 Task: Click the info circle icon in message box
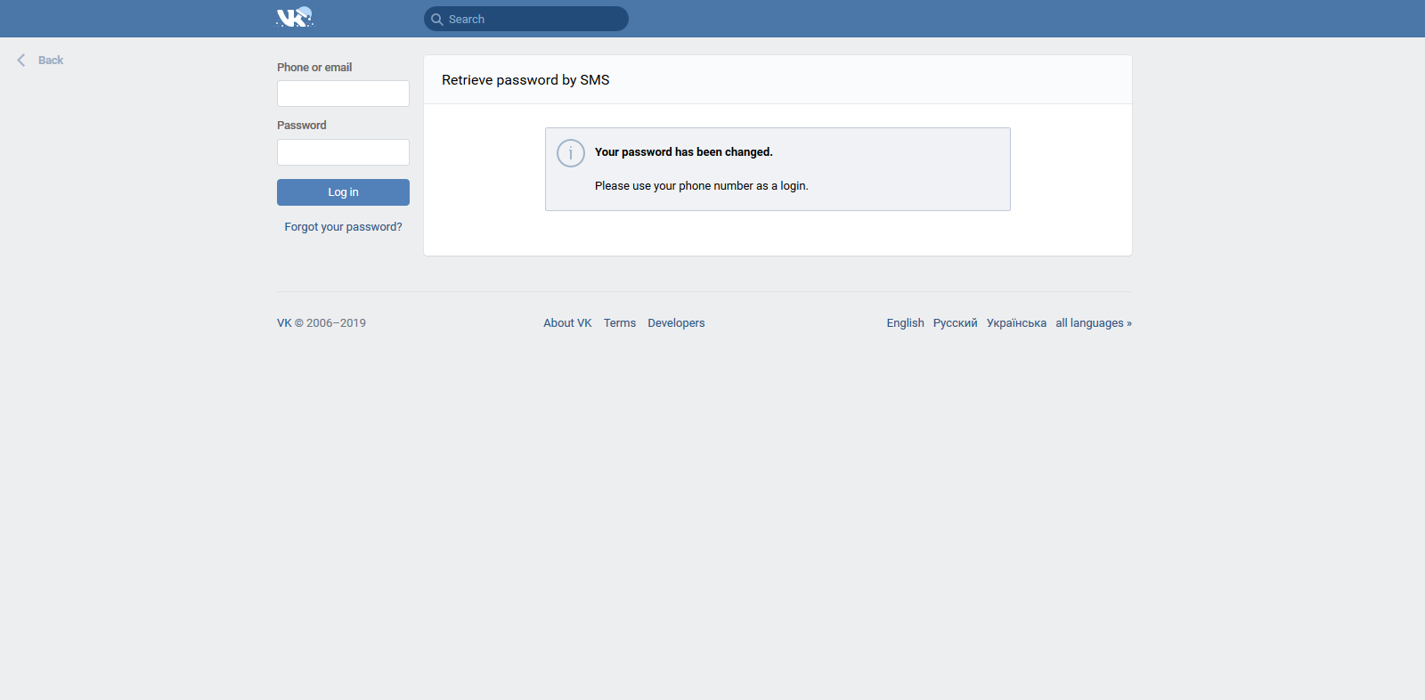571,153
